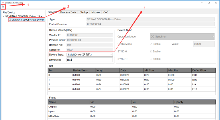Image resolution: width=220 pixels, height=120 pixels.
Task: Click the SM table Sm column header
Action: coord(60,70)
